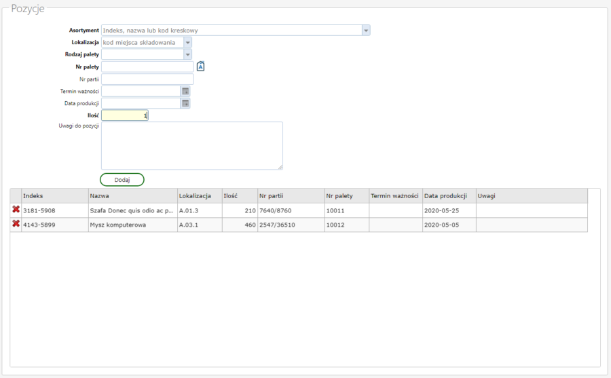Select cell with index 4143-5899
This screenshot has width=611, height=378.
click(55, 225)
